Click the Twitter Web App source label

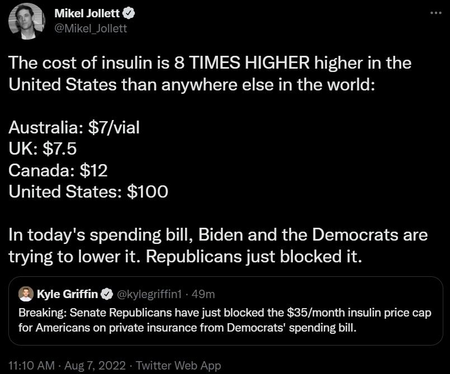(x=179, y=366)
